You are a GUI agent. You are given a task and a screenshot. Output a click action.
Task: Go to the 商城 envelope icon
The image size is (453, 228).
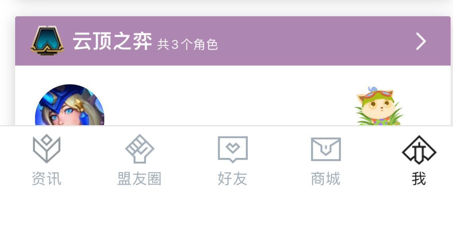pyautogui.click(x=326, y=149)
